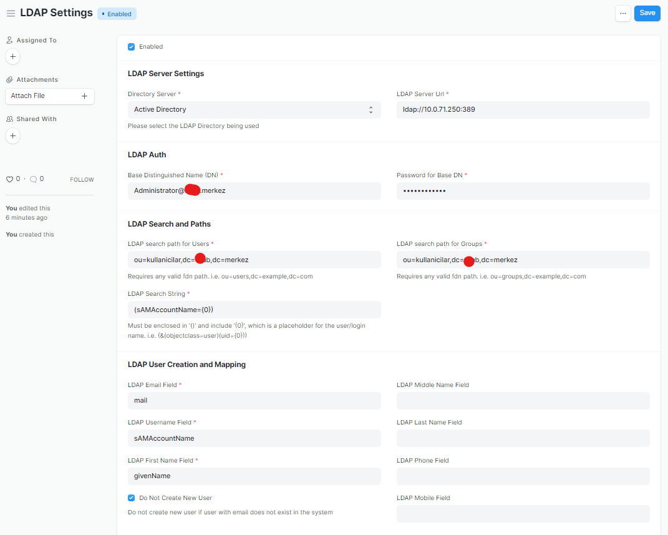Click the Enabled status badge next to LDAP Settings
The width and height of the screenshot is (668, 535).
coord(117,13)
